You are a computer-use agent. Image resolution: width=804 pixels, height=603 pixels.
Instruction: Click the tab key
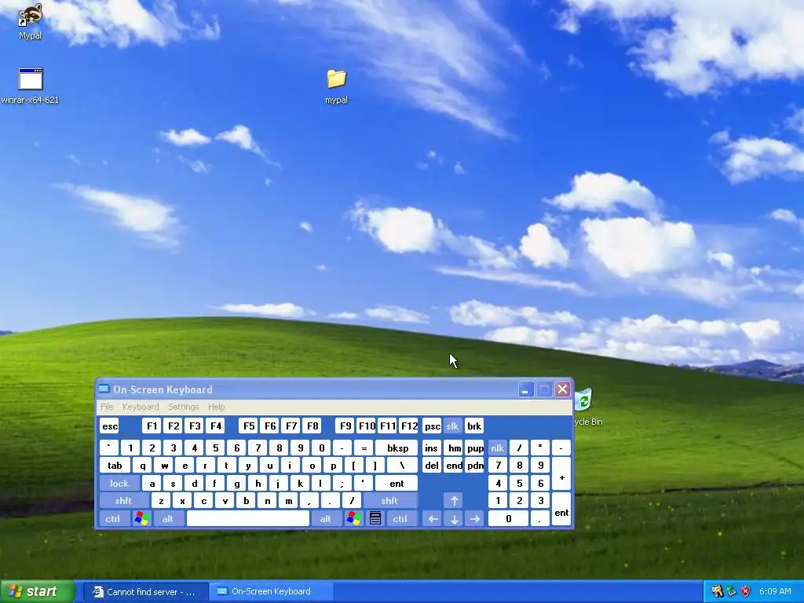(115, 465)
